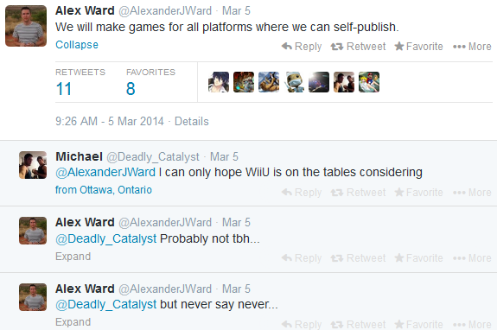This screenshot has height=330, width=497.
Task: Reply to Michael's WiiU tweet
Action: (x=302, y=193)
